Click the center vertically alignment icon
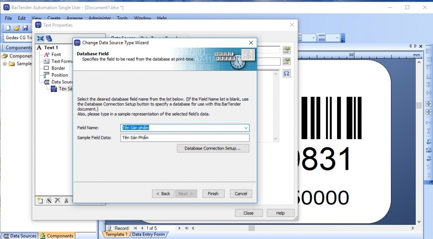Image resolution: width=433 pixels, height=239 pixels. [429, 104]
